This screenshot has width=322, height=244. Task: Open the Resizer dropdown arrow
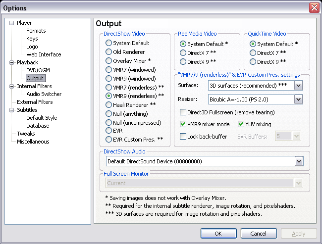[298, 99]
